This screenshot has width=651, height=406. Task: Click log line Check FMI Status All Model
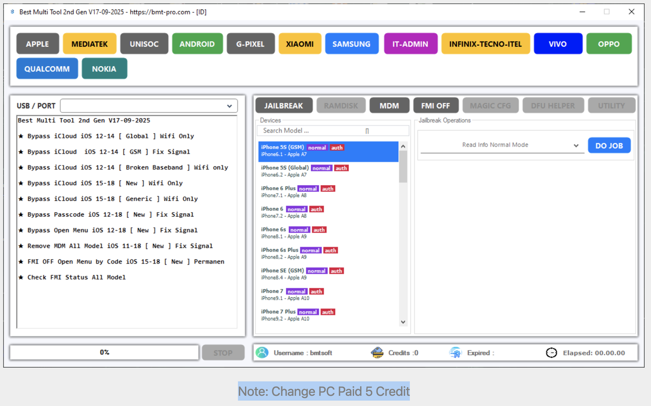click(72, 278)
